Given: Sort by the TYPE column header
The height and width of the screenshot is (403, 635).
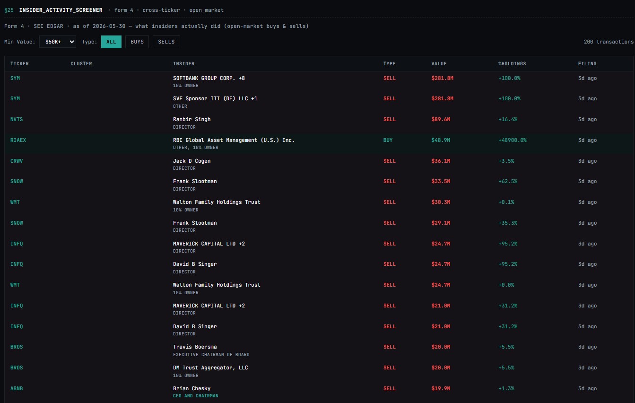Looking at the screenshot, I should click(389, 63).
